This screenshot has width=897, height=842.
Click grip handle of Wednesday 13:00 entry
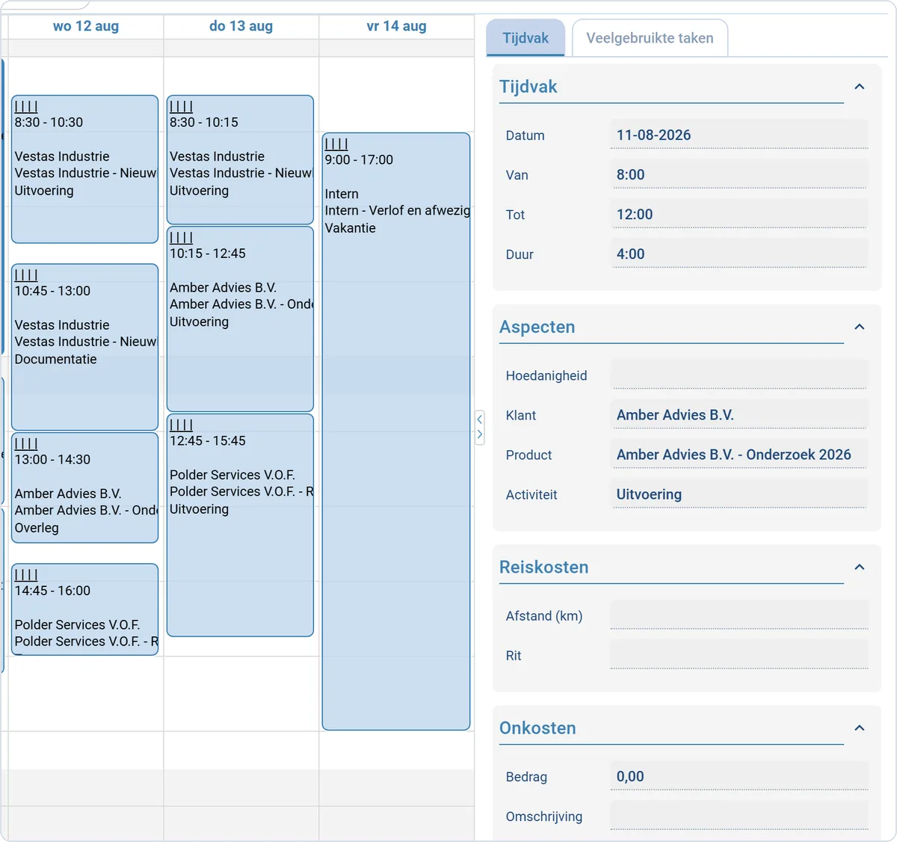point(26,444)
